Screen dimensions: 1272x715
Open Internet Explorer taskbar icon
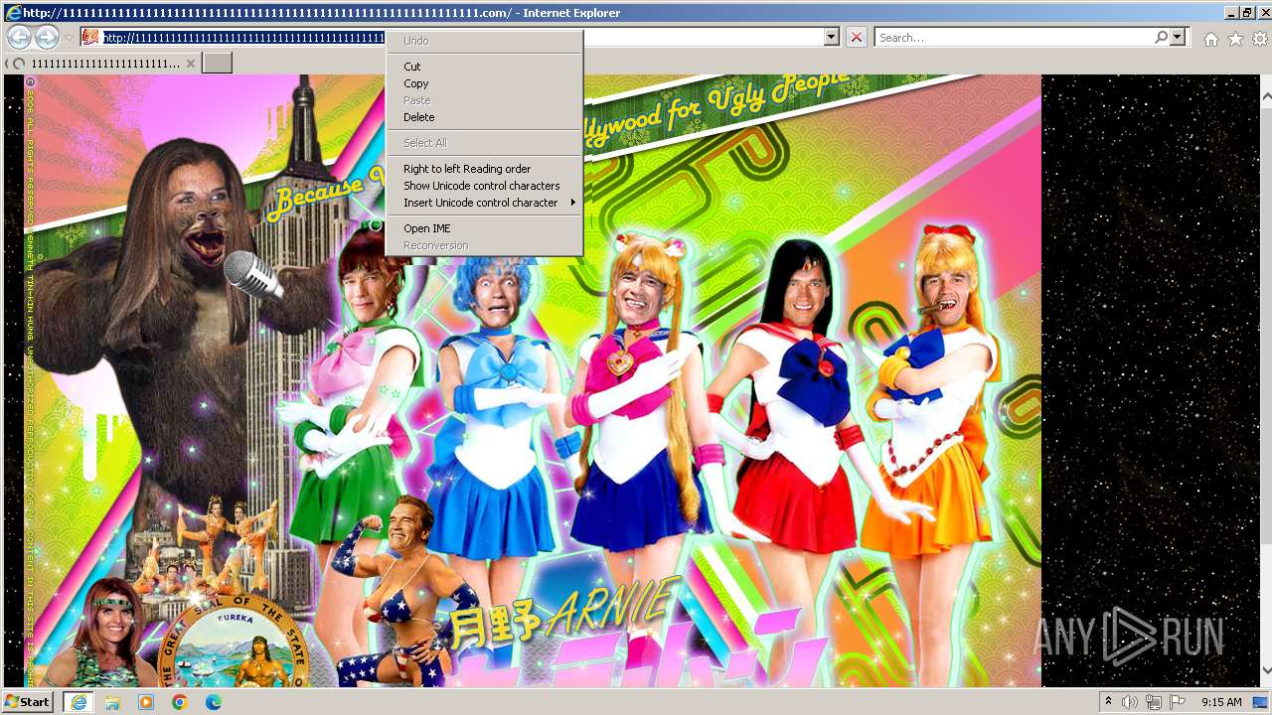78,702
